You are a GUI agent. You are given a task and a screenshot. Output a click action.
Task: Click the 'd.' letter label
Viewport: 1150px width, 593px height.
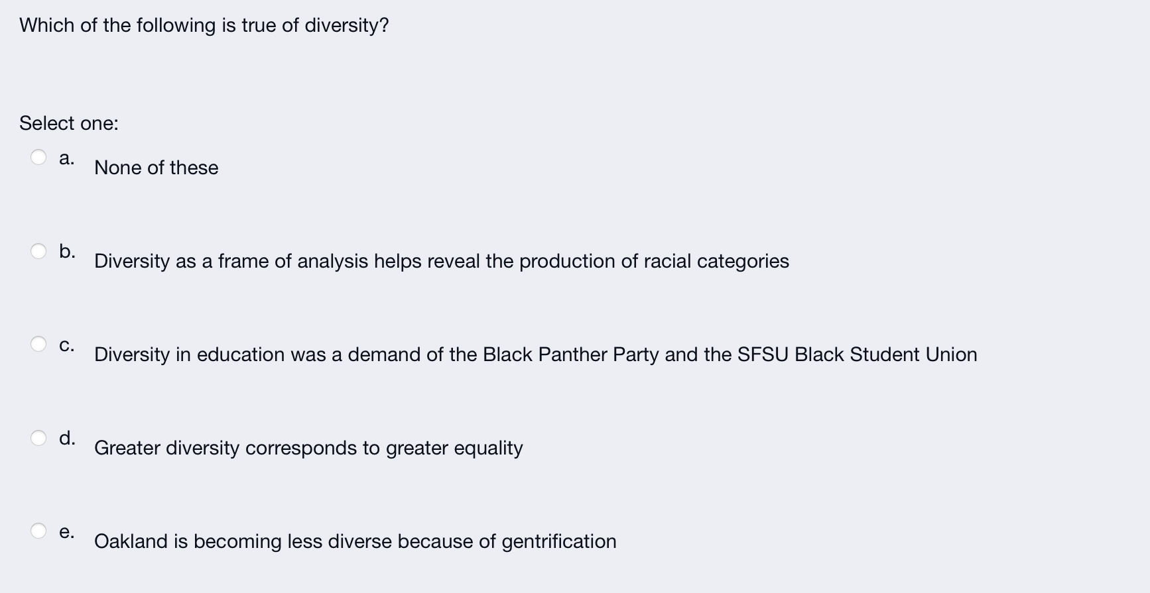tap(67, 438)
